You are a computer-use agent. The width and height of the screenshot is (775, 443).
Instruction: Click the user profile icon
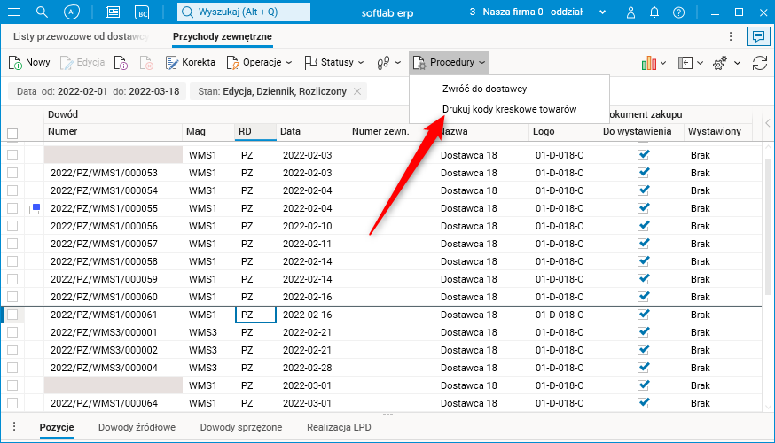click(630, 12)
